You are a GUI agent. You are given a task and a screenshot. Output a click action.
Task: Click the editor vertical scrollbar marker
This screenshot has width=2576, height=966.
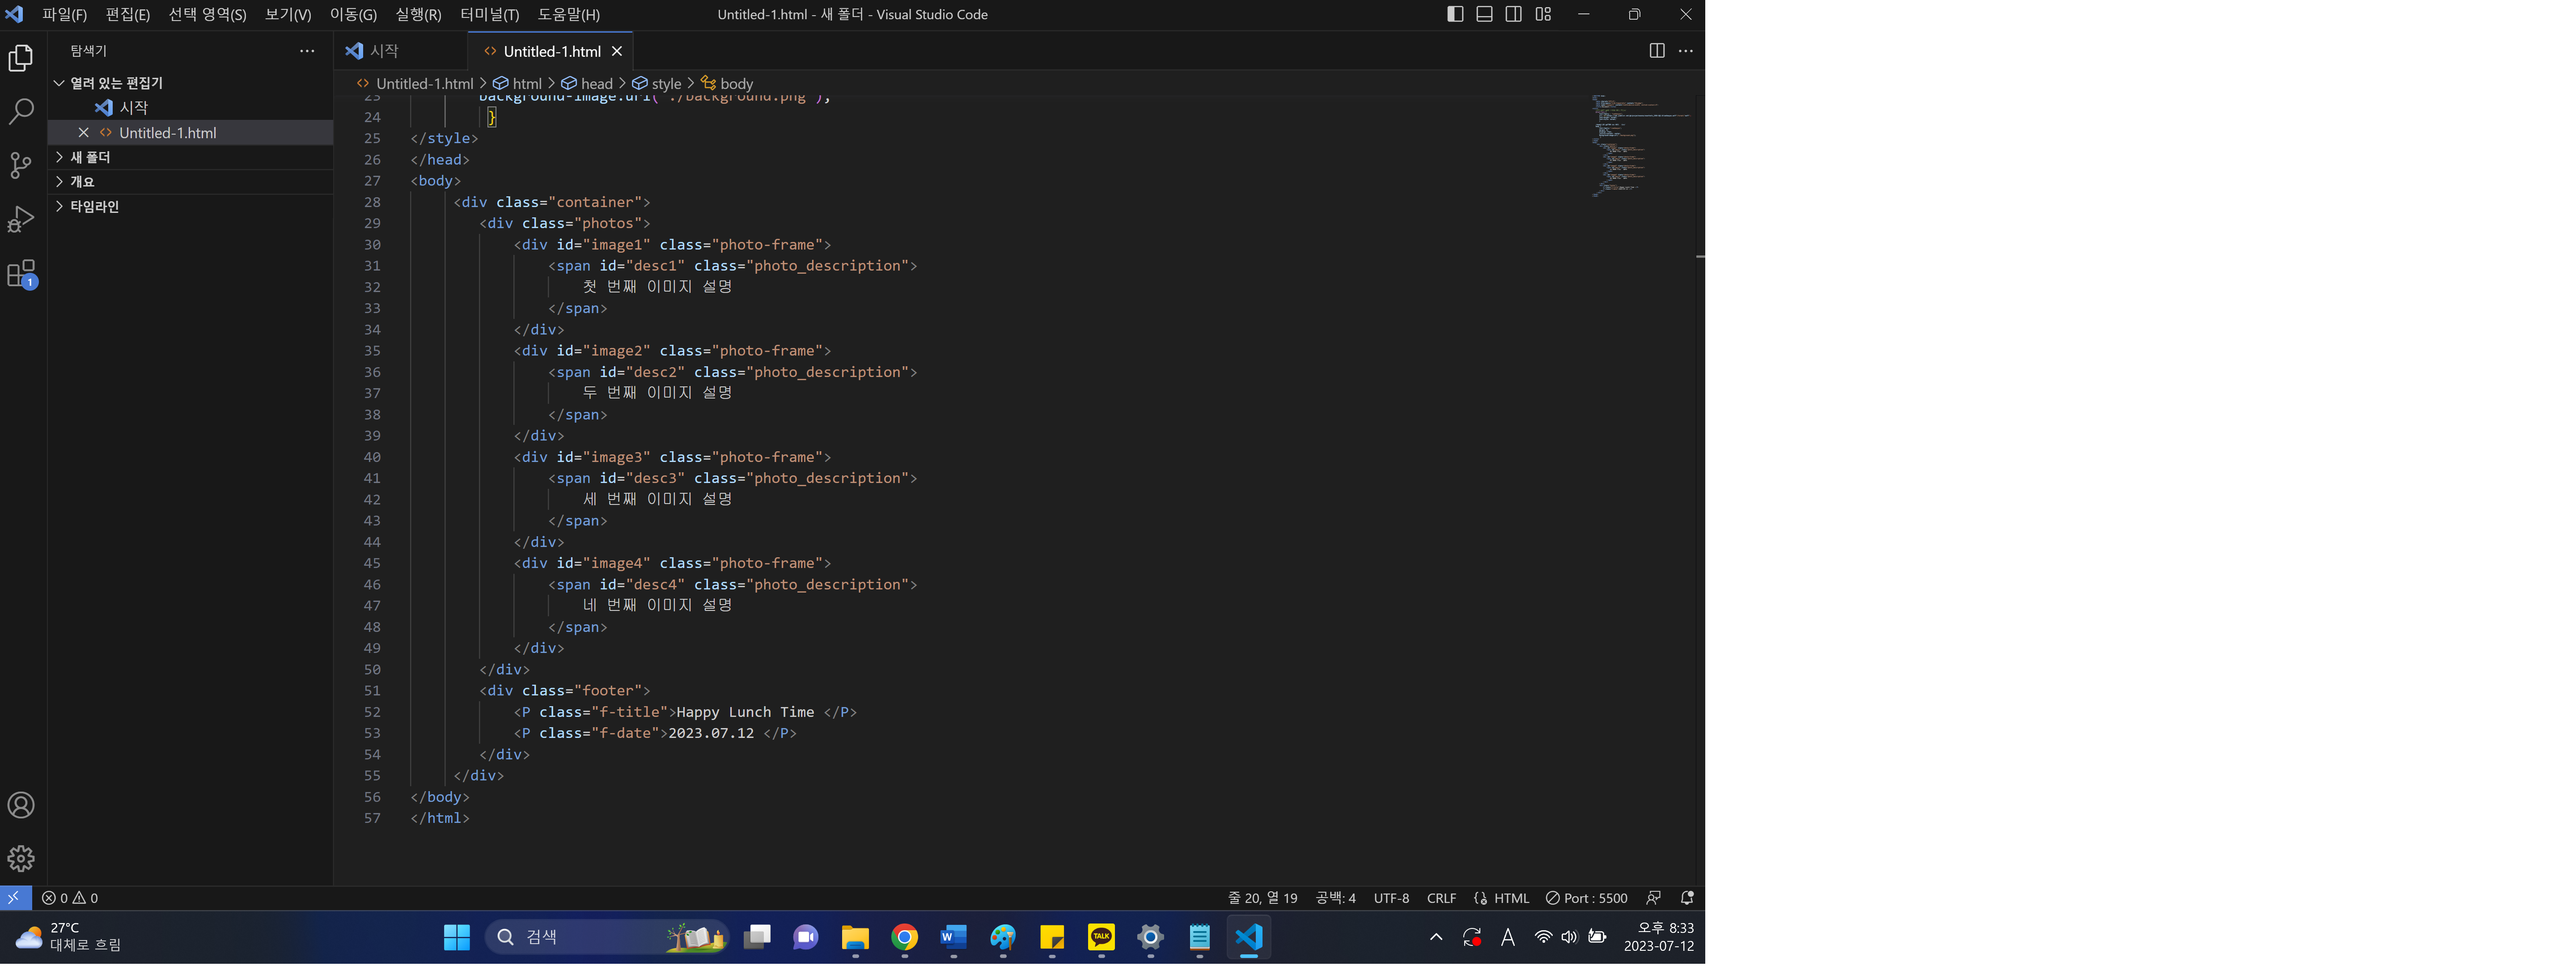click(1700, 257)
